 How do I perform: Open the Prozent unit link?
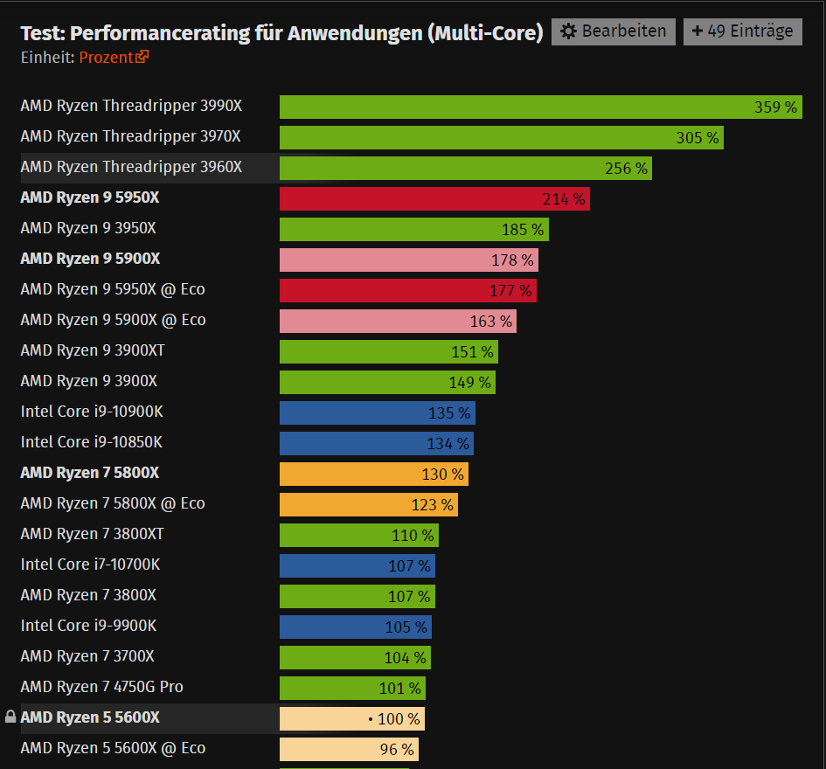[x=107, y=58]
